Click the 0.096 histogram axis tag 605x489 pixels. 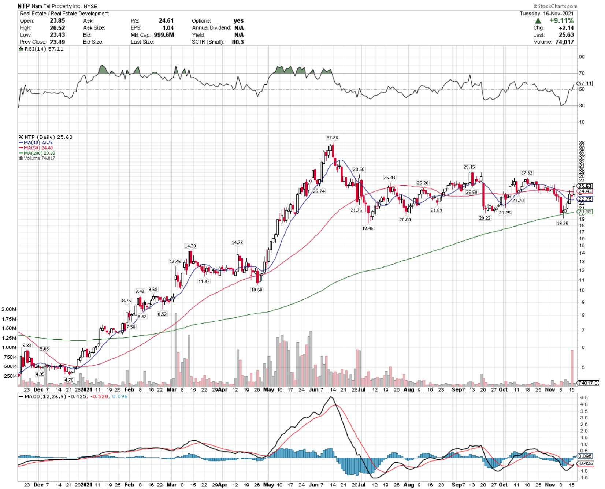[585, 456]
